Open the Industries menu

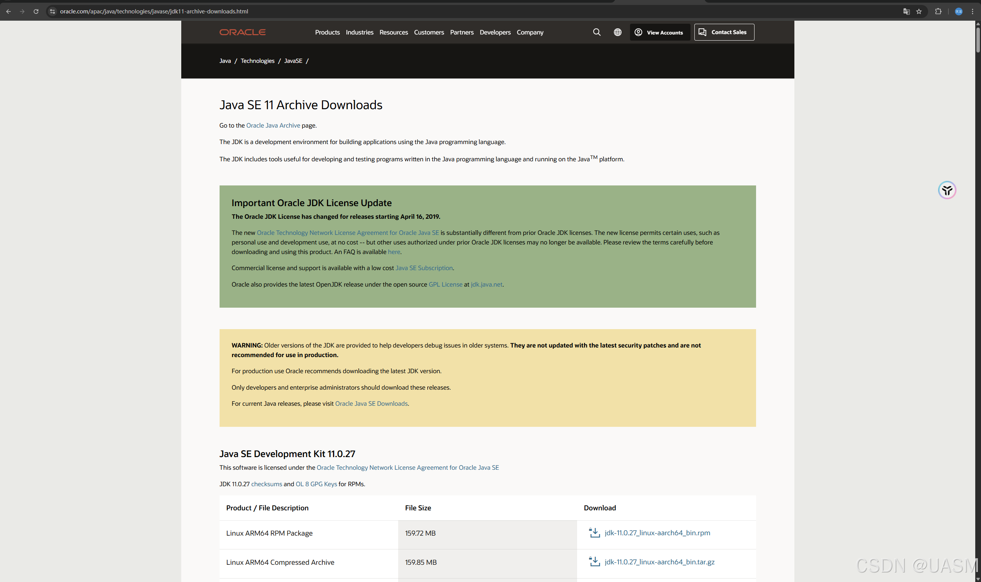[359, 32]
